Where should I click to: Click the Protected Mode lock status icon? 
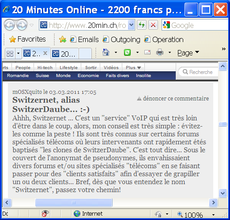coord(158,214)
